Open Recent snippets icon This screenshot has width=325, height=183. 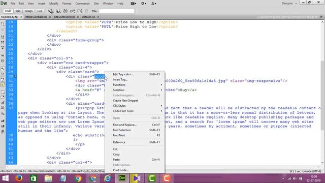3,108
